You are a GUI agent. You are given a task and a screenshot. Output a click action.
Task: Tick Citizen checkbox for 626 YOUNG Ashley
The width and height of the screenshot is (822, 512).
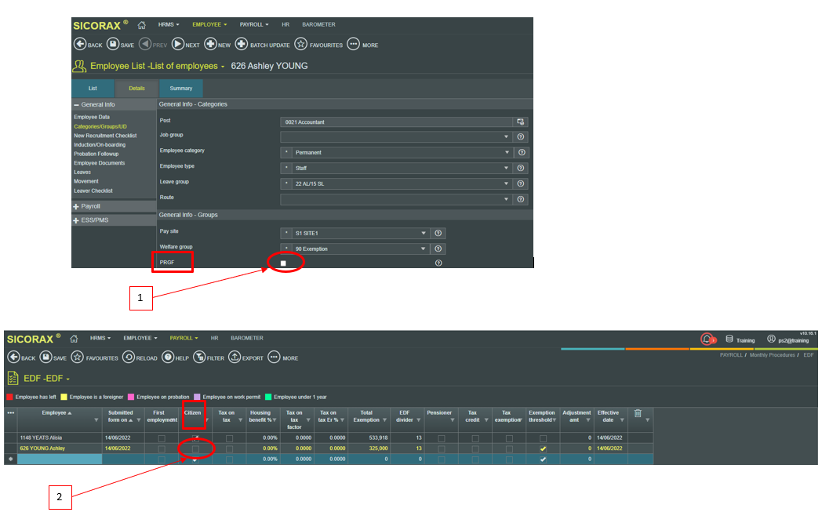195,448
